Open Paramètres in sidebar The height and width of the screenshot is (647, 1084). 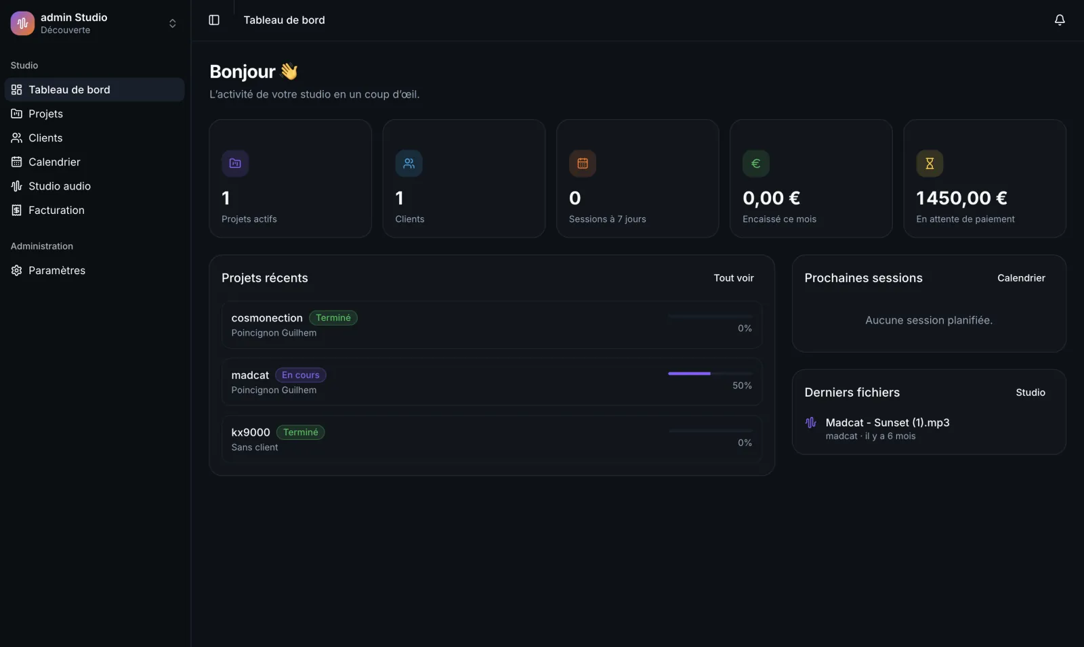coord(94,271)
